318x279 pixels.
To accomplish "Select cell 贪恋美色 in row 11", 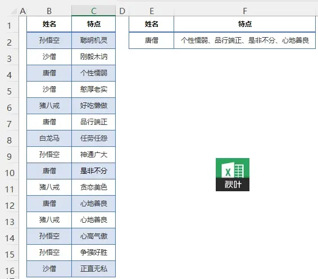I will pos(93,187).
